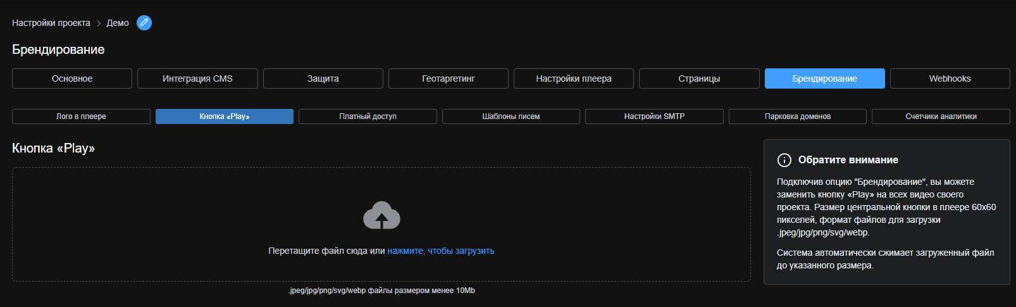
Task: Open the Webhooks tab
Action: 950,78
